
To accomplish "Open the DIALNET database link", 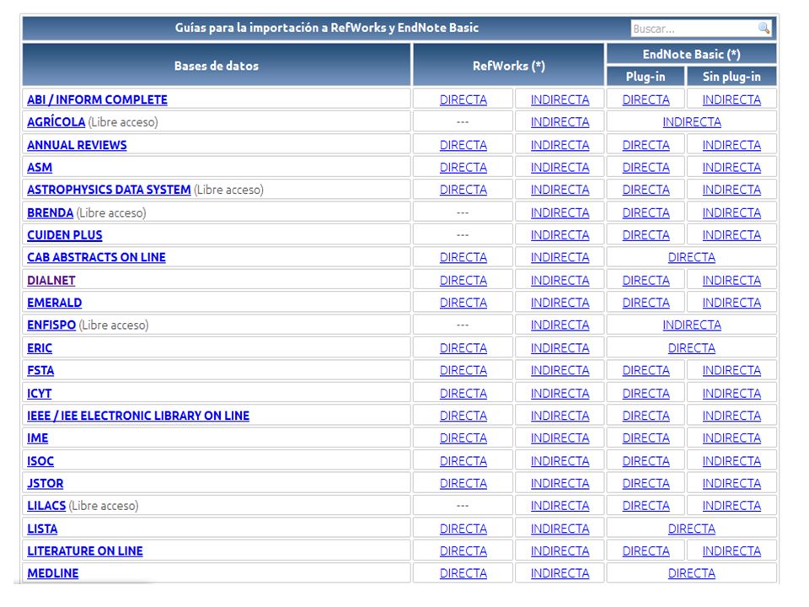I will [51, 280].
